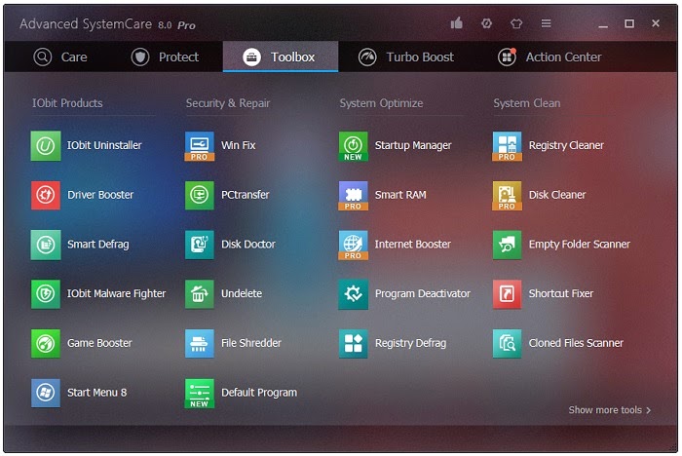
Task: Open the Startup Manager NEW icon
Action: (x=353, y=146)
